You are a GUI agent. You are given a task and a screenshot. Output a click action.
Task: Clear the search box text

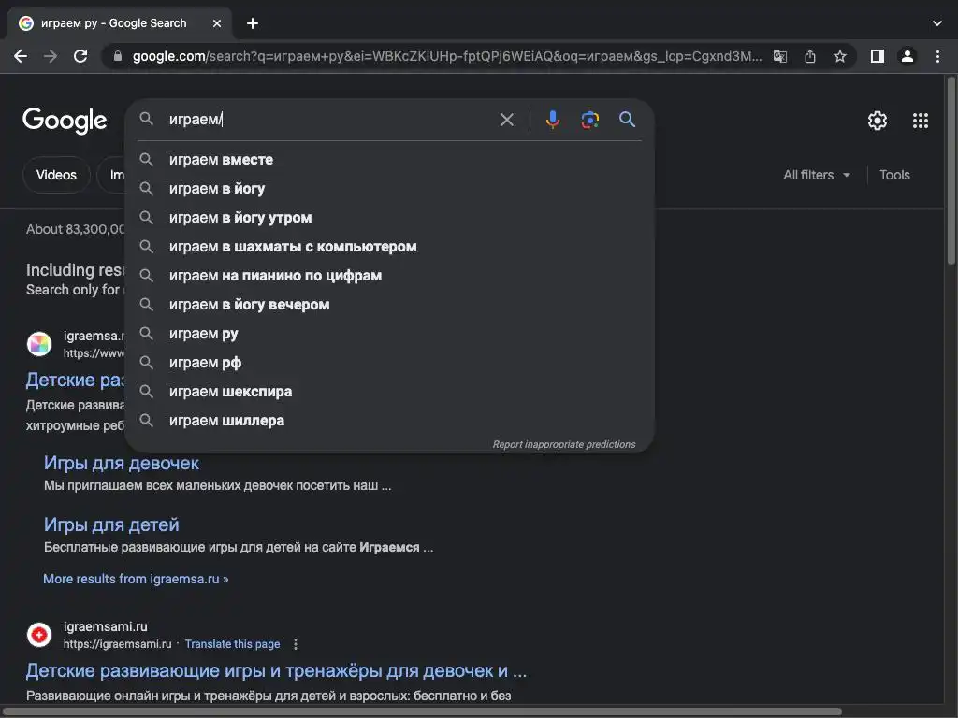point(507,120)
